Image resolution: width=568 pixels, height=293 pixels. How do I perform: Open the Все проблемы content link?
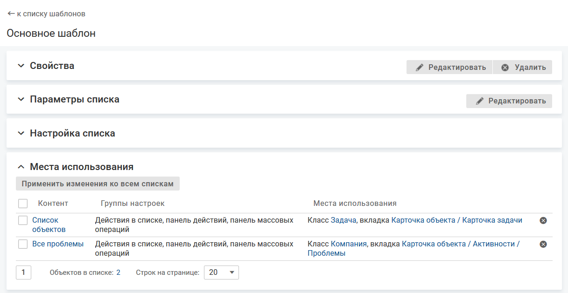tap(58, 244)
